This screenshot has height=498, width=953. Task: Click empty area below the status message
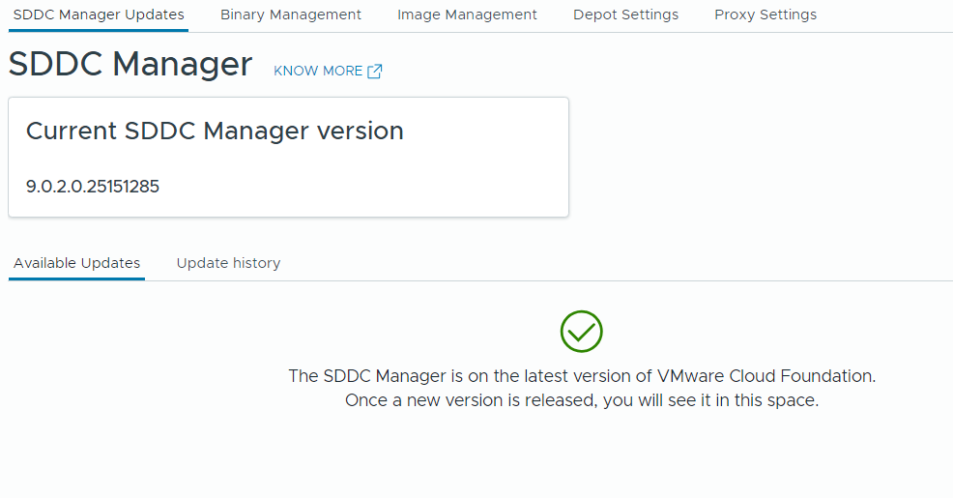pyautogui.click(x=580, y=454)
